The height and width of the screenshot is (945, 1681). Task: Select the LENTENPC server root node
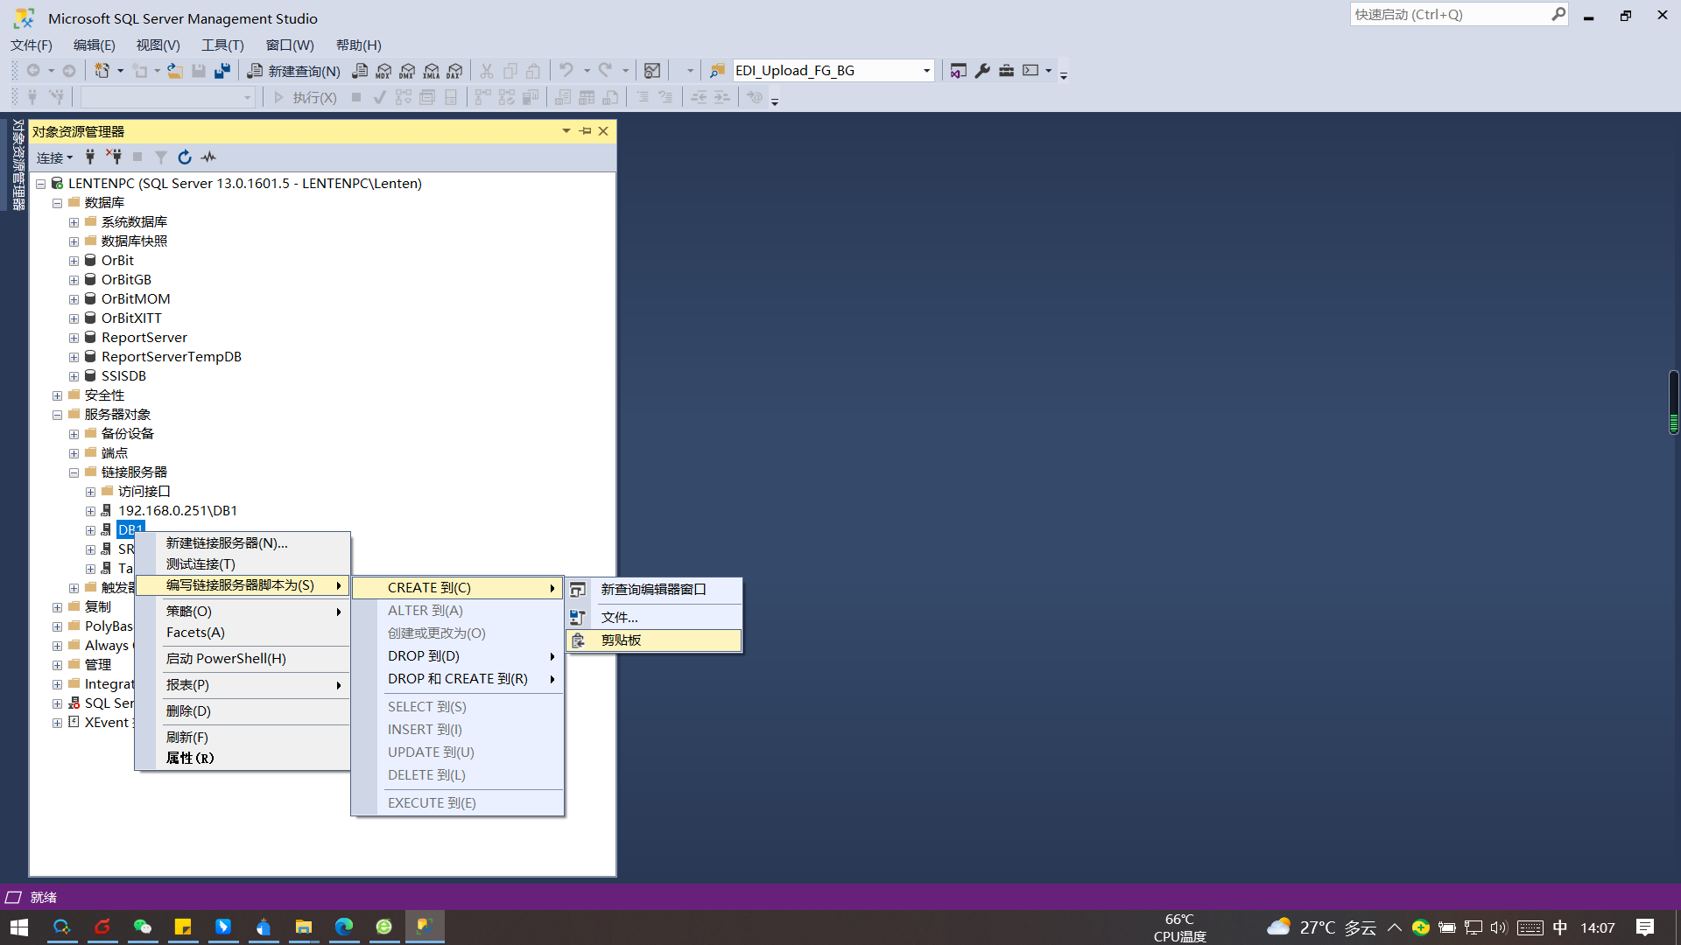[244, 184]
